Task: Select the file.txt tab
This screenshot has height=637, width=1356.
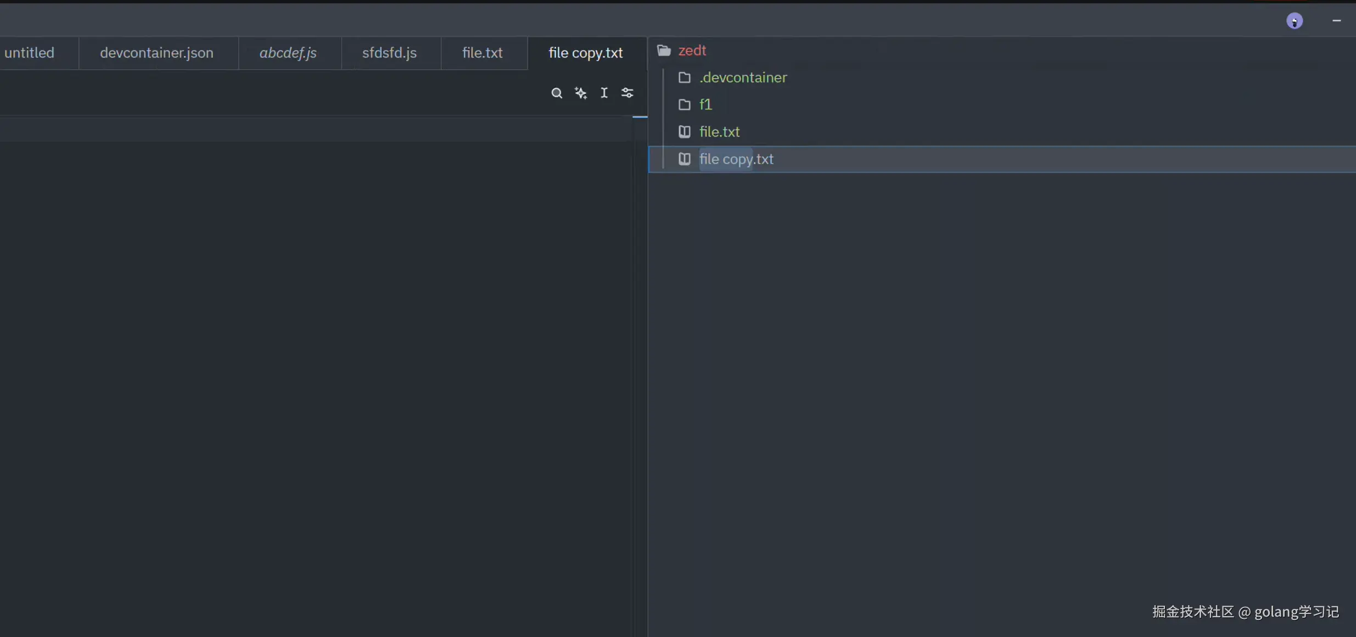Action: [482, 53]
